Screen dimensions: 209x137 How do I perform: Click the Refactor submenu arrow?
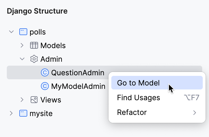pyautogui.click(x=195, y=112)
